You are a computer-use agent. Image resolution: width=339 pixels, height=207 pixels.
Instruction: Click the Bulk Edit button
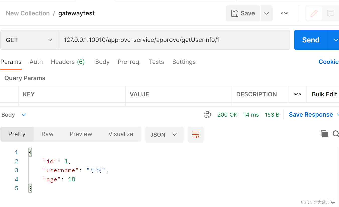[x=324, y=94]
